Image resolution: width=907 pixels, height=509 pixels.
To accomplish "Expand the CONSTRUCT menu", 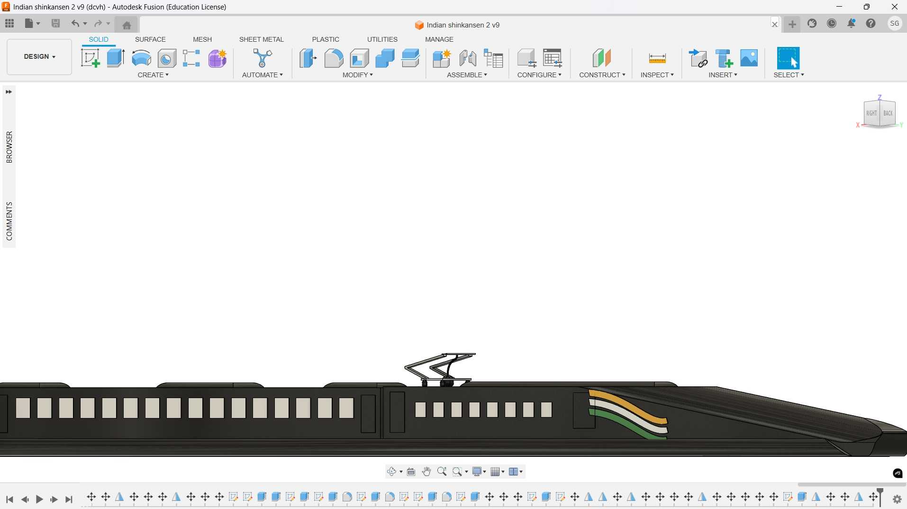I will (602, 75).
